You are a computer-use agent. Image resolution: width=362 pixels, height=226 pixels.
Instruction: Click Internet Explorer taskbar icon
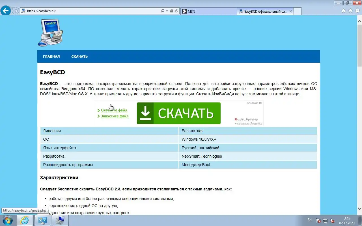(x=25, y=220)
